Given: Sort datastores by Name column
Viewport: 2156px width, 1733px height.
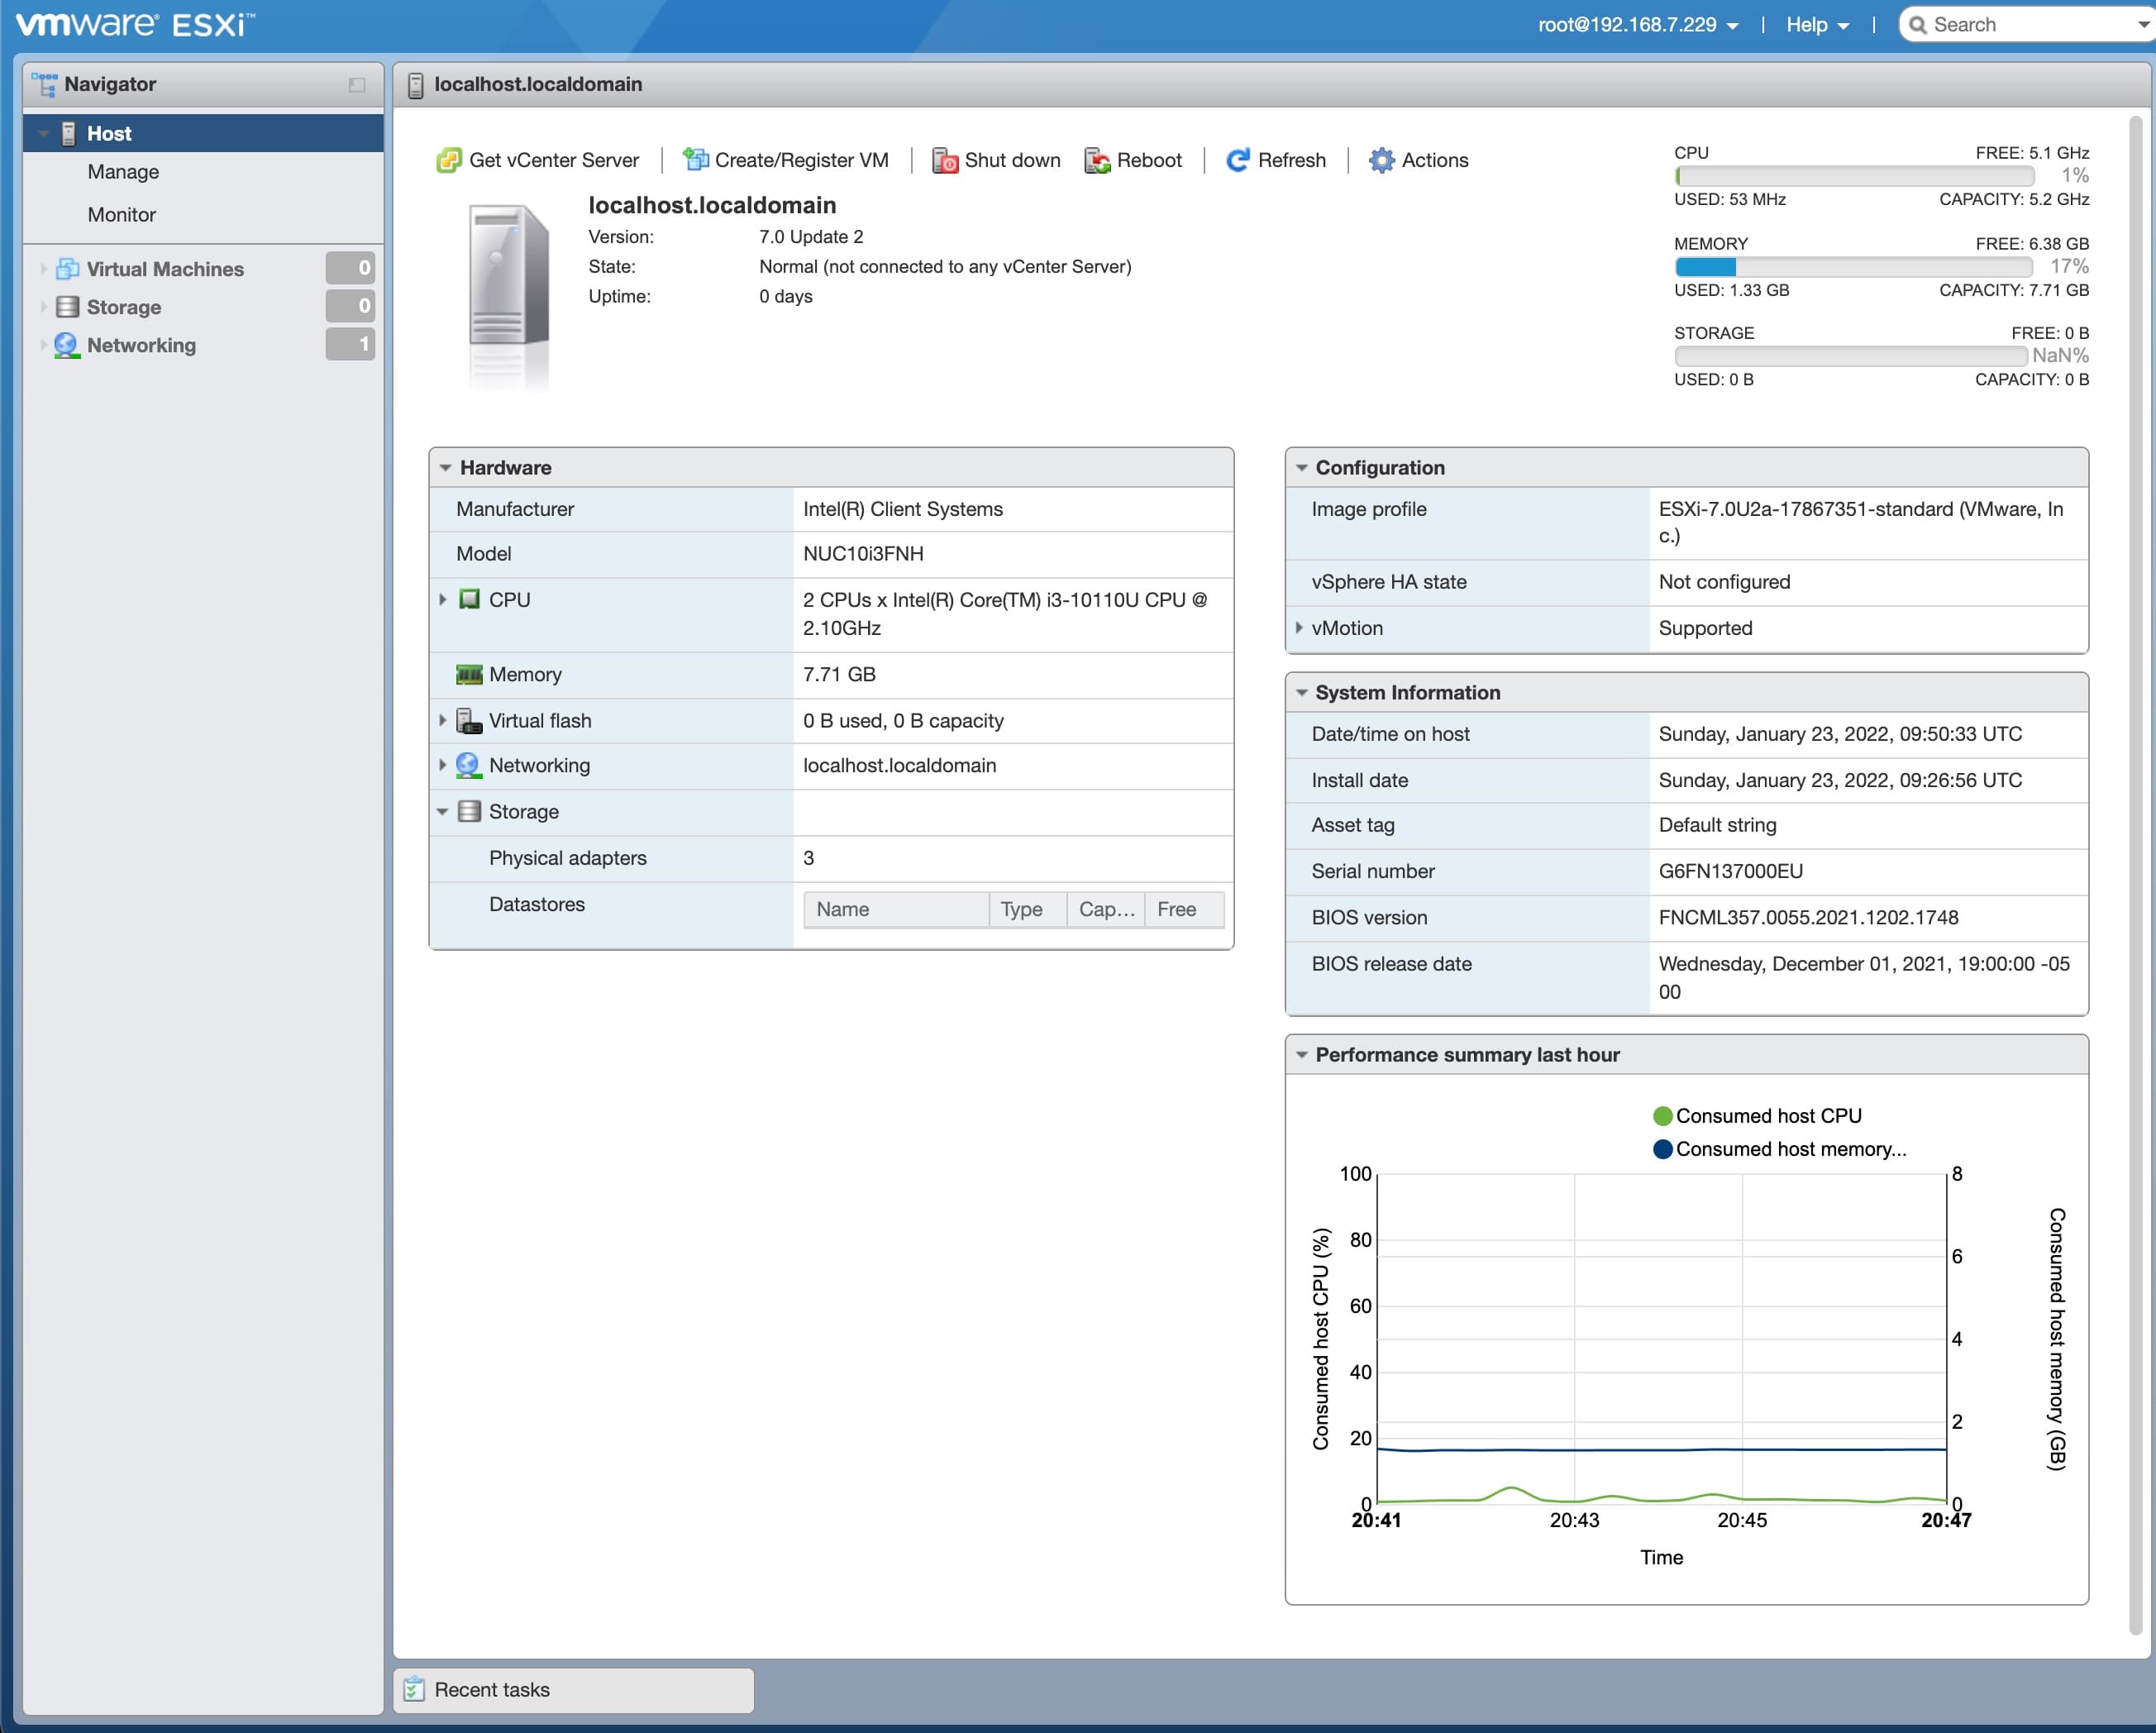Looking at the screenshot, I should (x=896, y=909).
